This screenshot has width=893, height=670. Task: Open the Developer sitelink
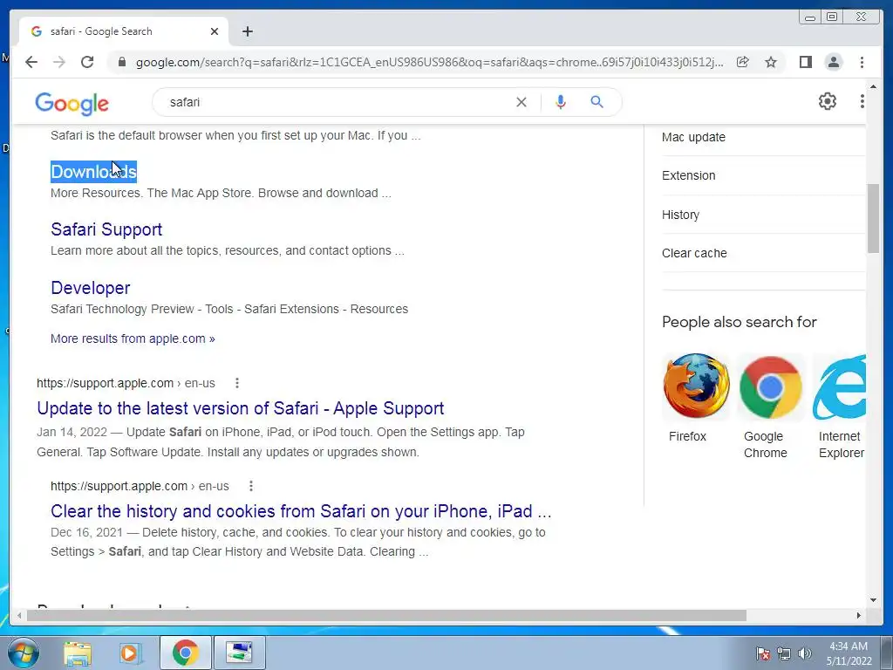click(x=91, y=288)
